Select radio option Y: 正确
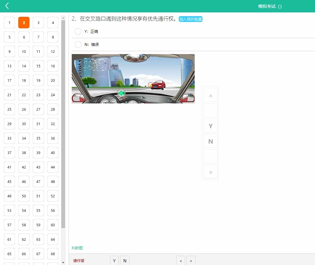The width and height of the screenshot is (315, 265). pos(78,31)
